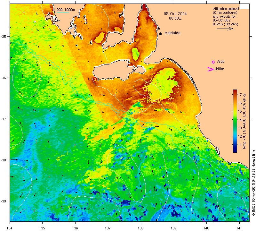This screenshot has width=256, height=231.
Task: Click the velocity scale arrow in the legend
Action: (225, 29)
